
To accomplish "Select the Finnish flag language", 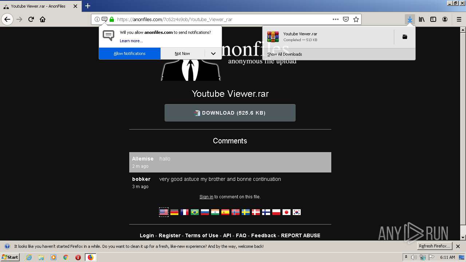I will (x=266, y=212).
